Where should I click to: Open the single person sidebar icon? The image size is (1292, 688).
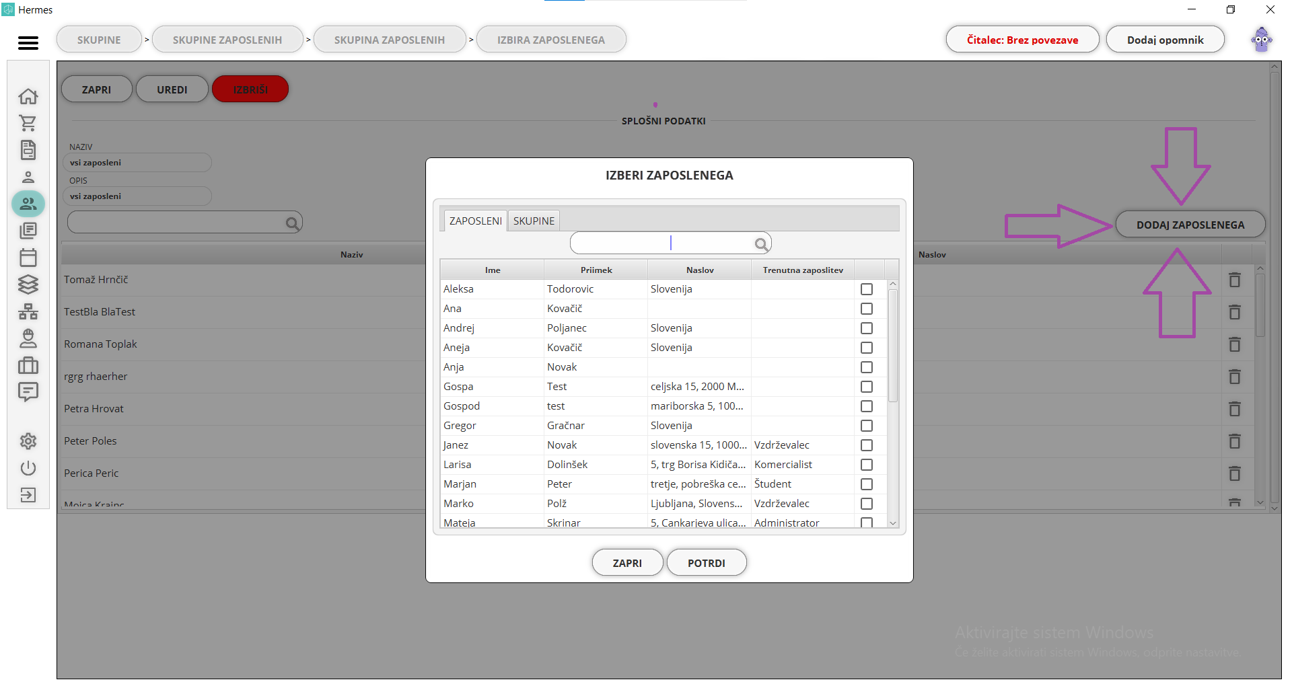(x=28, y=177)
